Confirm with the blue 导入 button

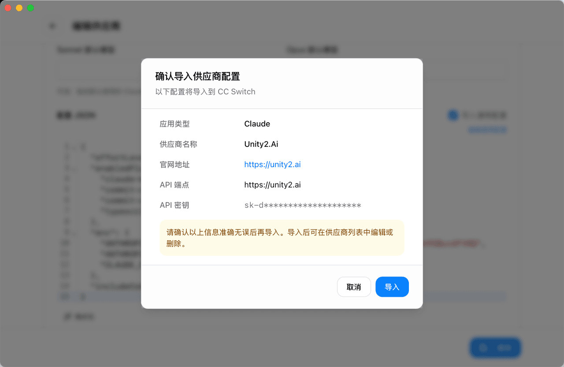[392, 287]
